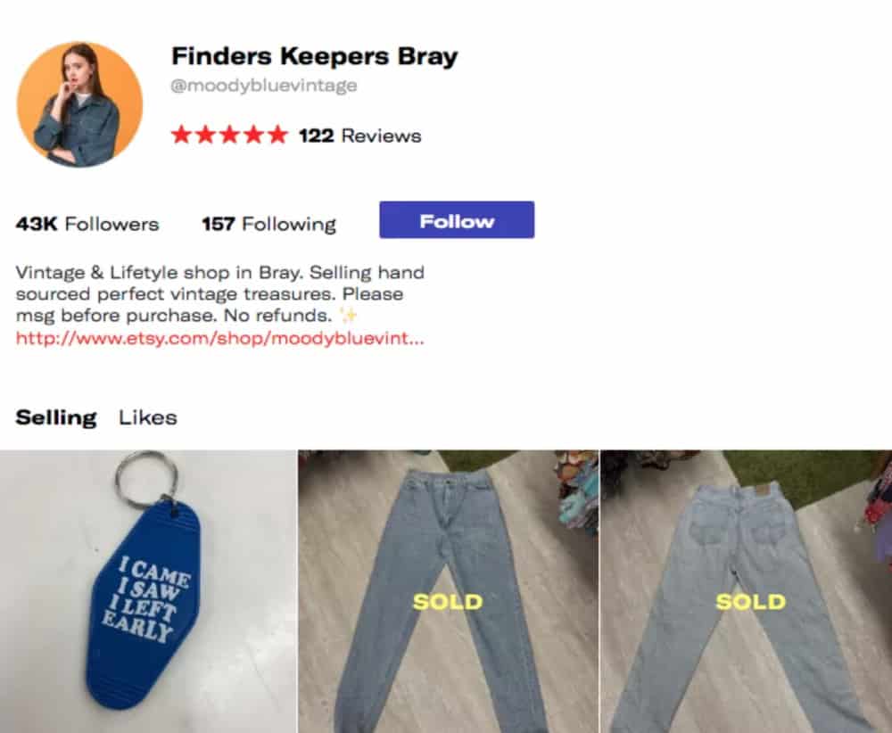Image resolution: width=892 pixels, height=733 pixels.
Task: Click the Finders Keepers Bray shop name
Action: [x=315, y=56]
